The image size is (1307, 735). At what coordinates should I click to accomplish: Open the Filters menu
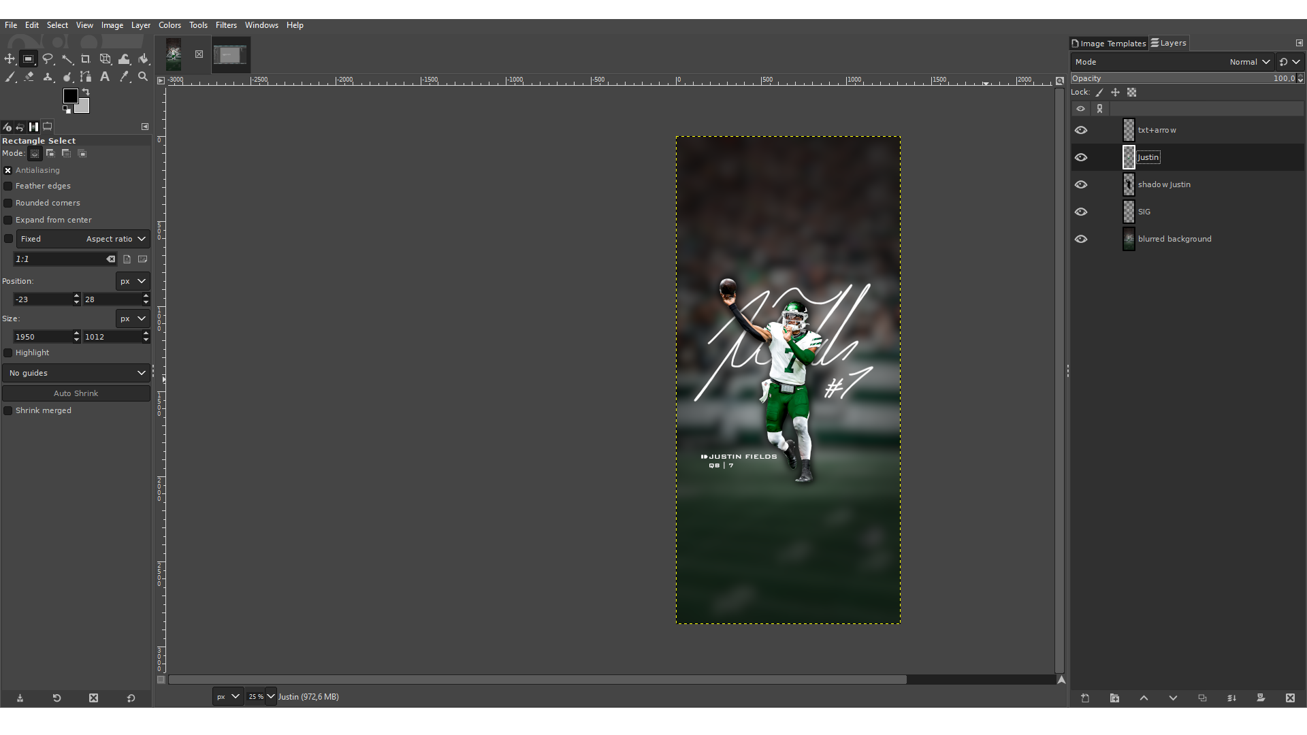pyautogui.click(x=226, y=25)
